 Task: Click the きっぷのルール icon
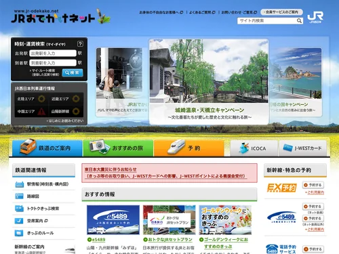[19, 233]
